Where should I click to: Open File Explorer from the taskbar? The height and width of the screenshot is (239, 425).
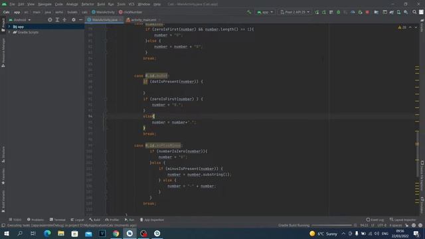[61, 233]
